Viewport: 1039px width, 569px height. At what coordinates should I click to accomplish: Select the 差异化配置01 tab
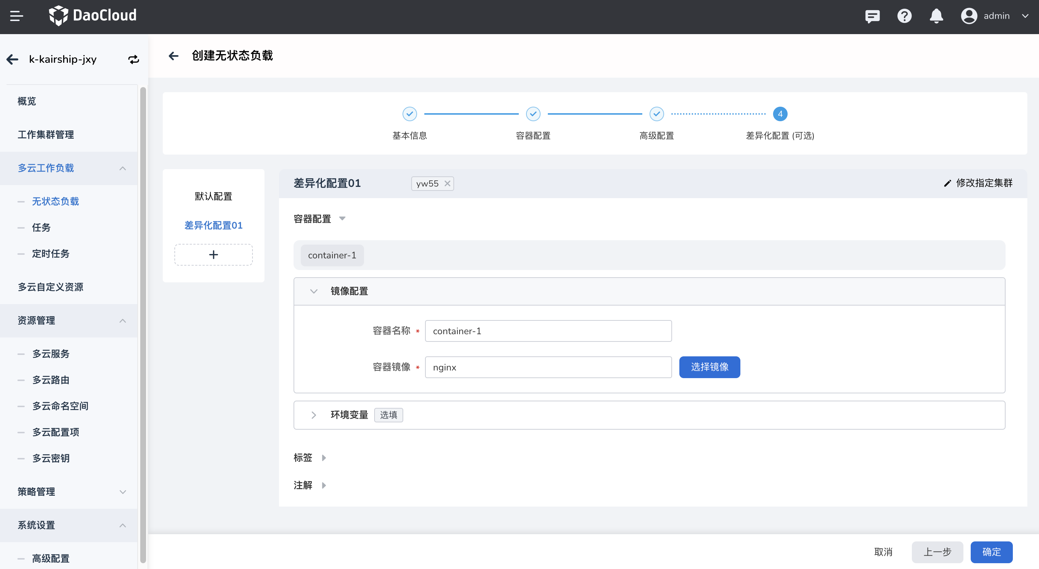click(213, 225)
